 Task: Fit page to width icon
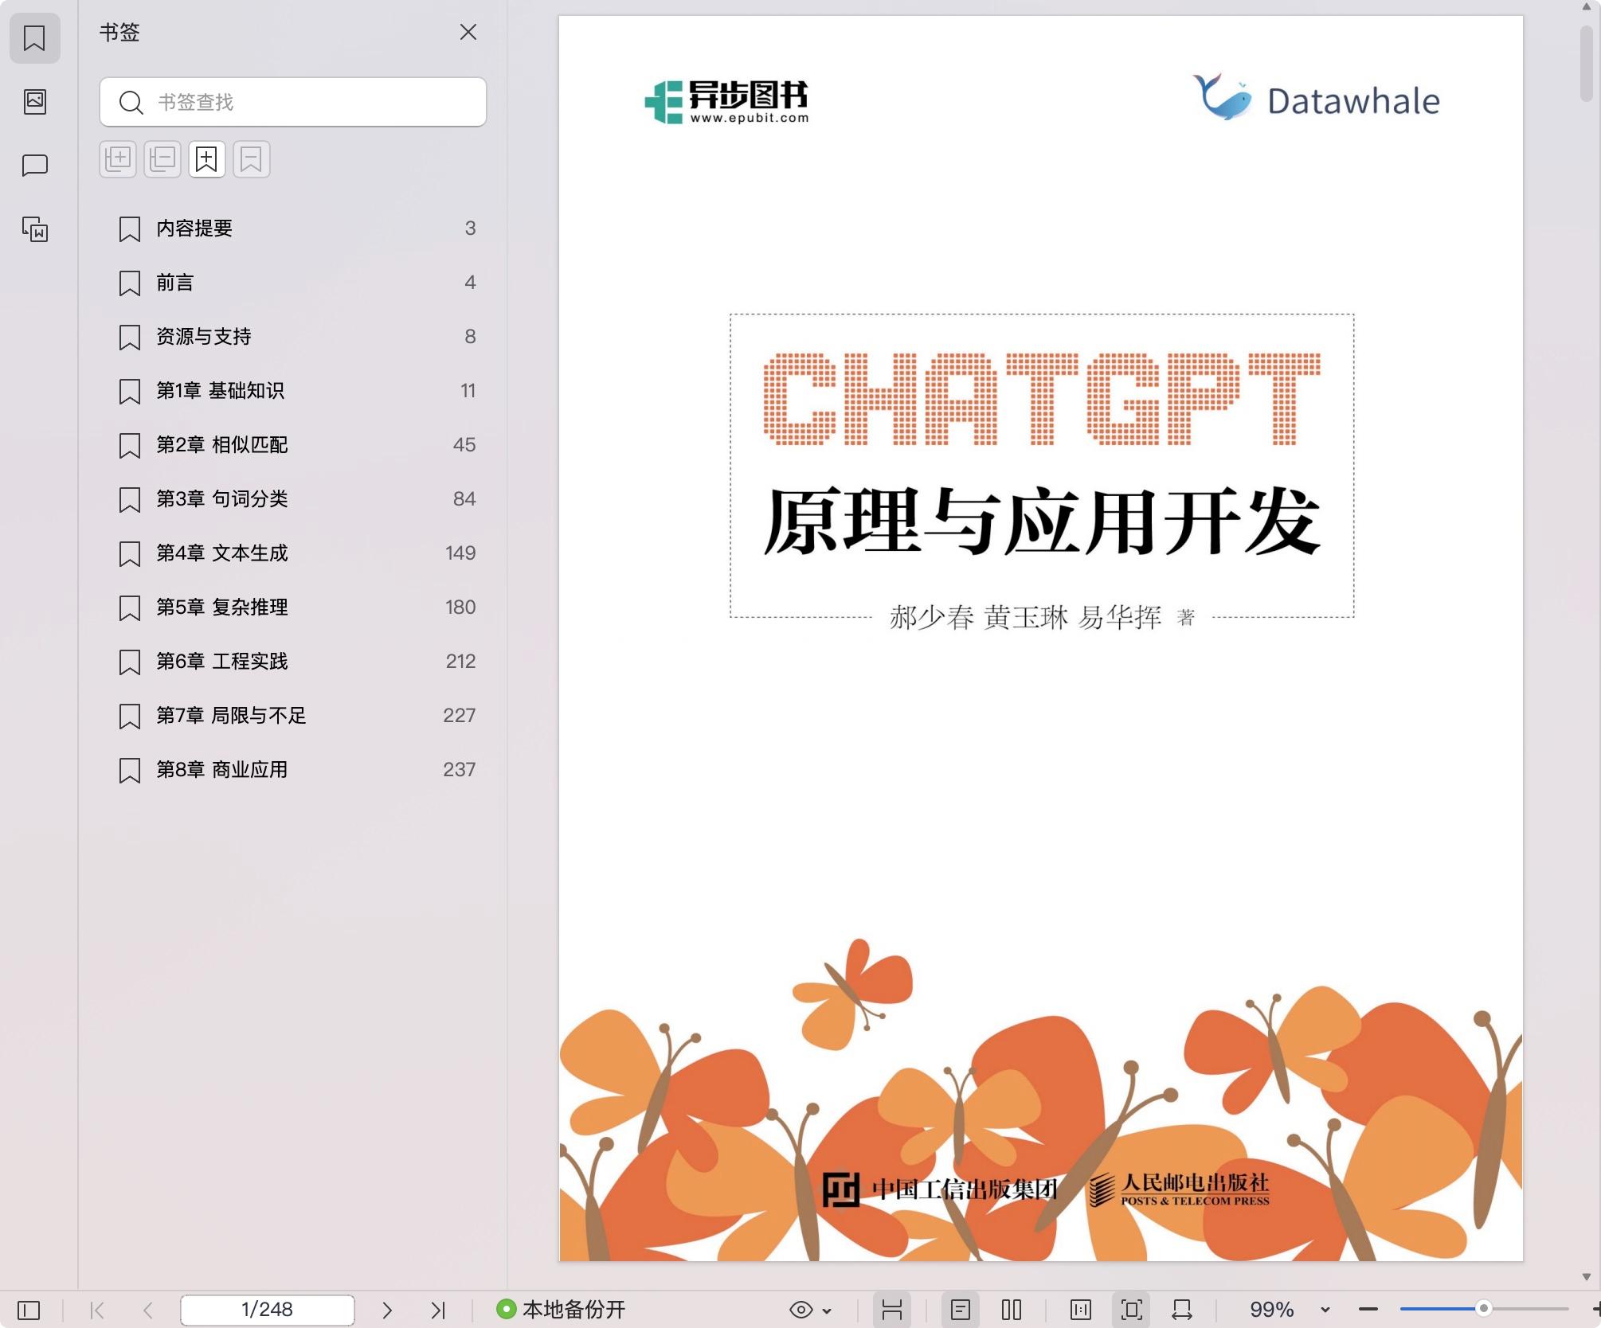(1182, 1310)
